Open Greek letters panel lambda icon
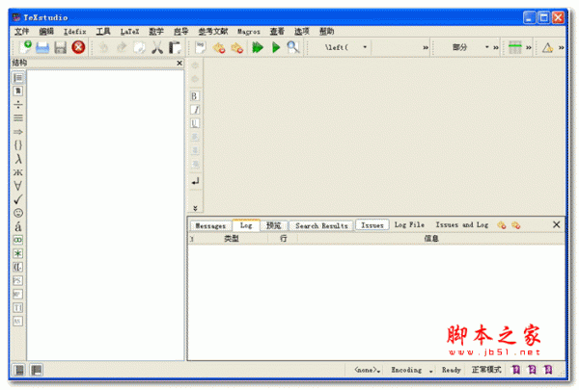579x390 pixels. [x=18, y=159]
